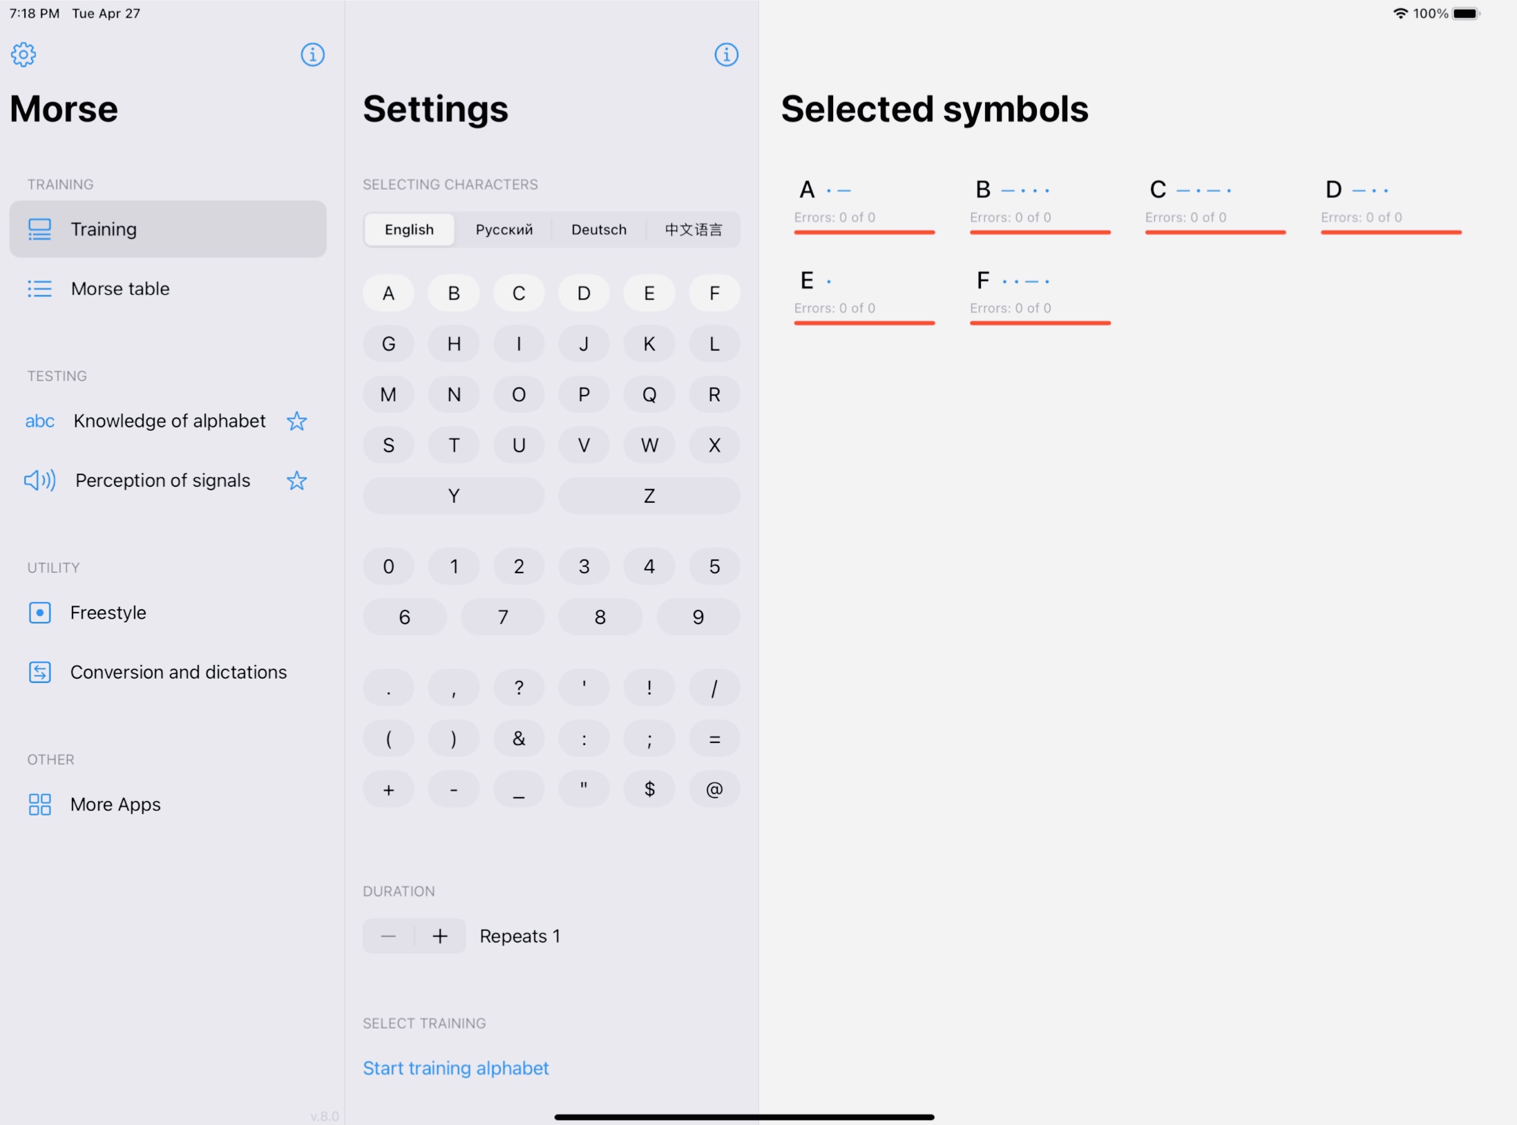1517x1125 pixels.
Task: Tap the info icon in Morse sidebar
Action: click(x=312, y=55)
